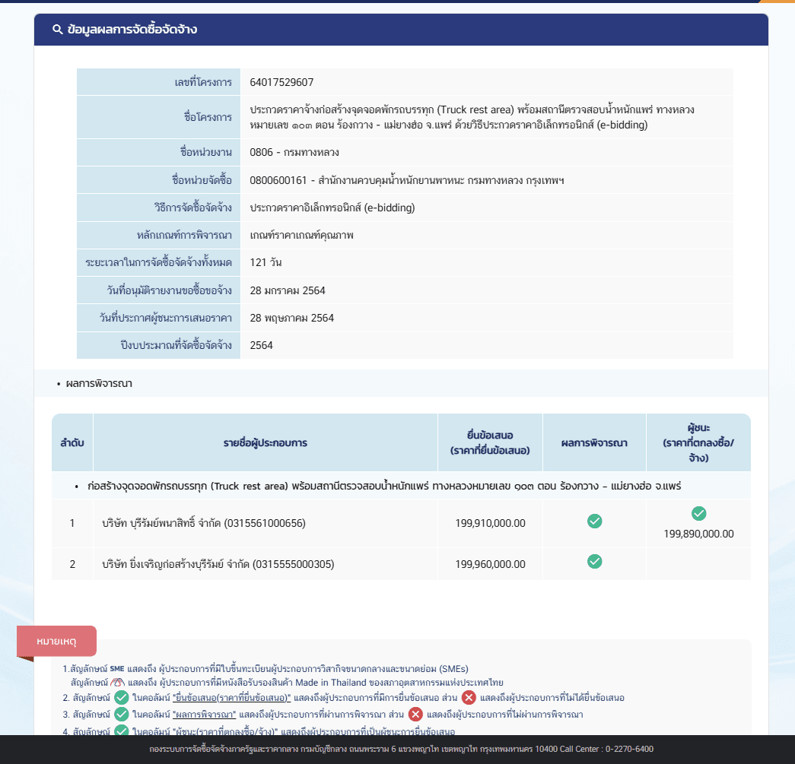
Task: Click row number 1 in results table
Action: (x=72, y=523)
